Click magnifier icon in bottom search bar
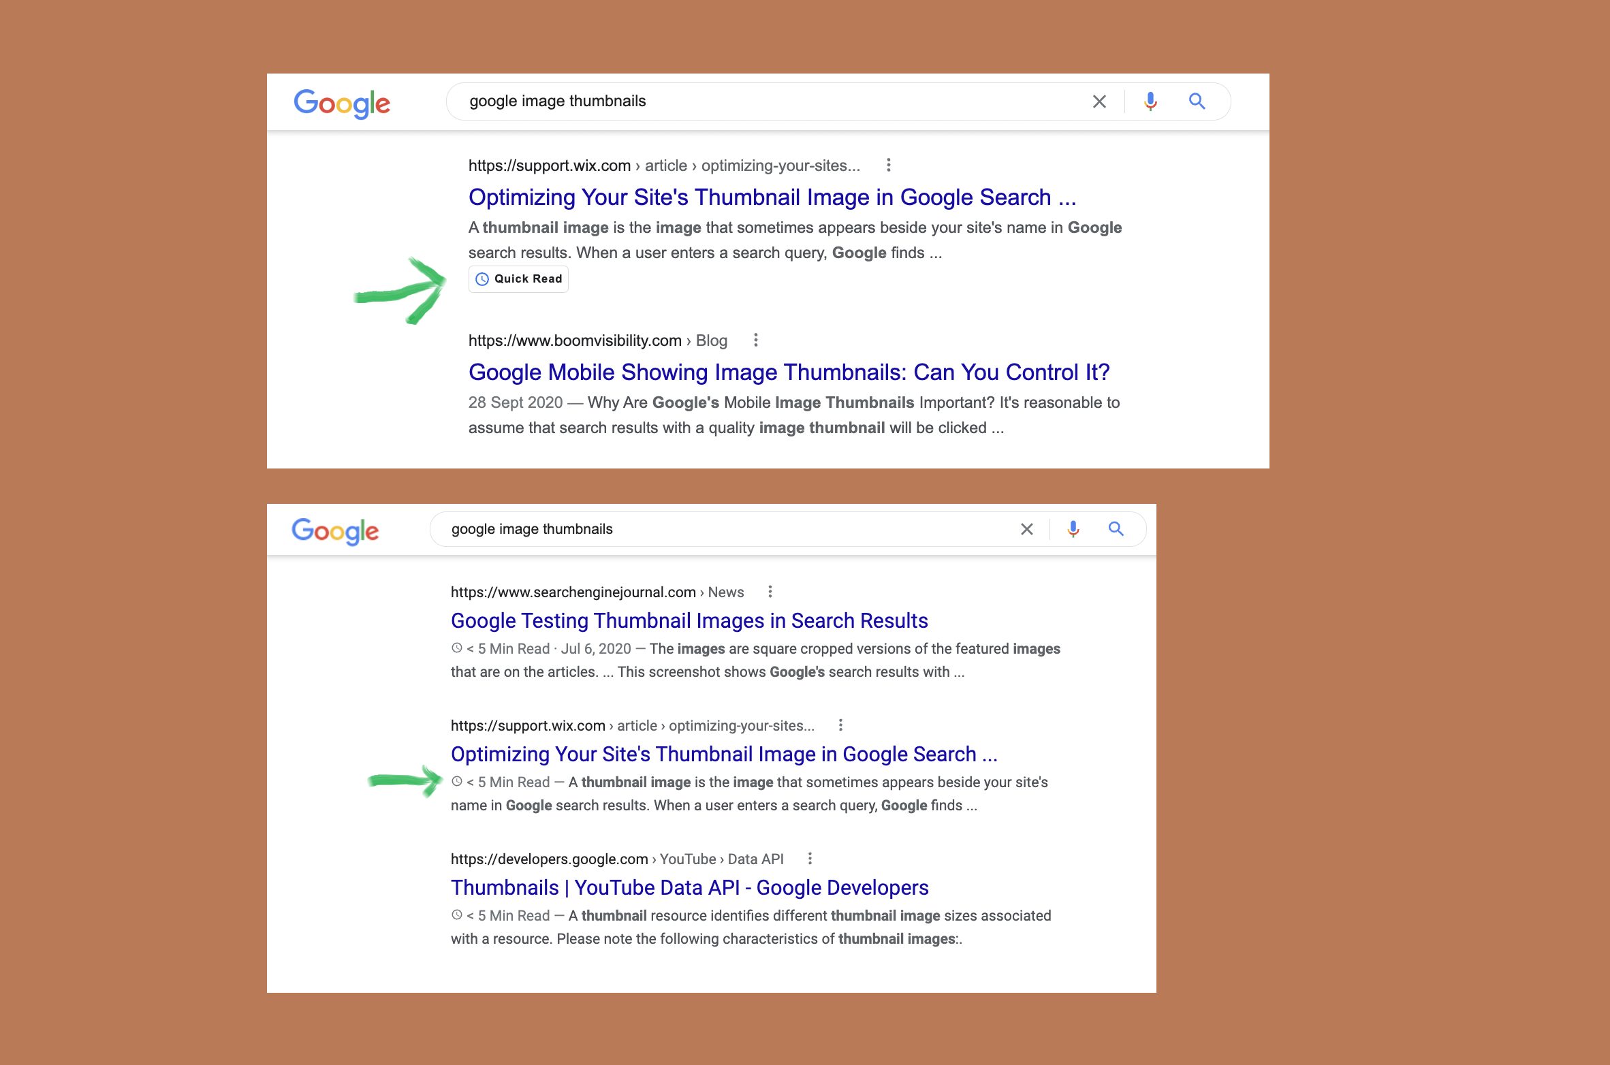Screen dimensions: 1610x1065 [1116, 529]
